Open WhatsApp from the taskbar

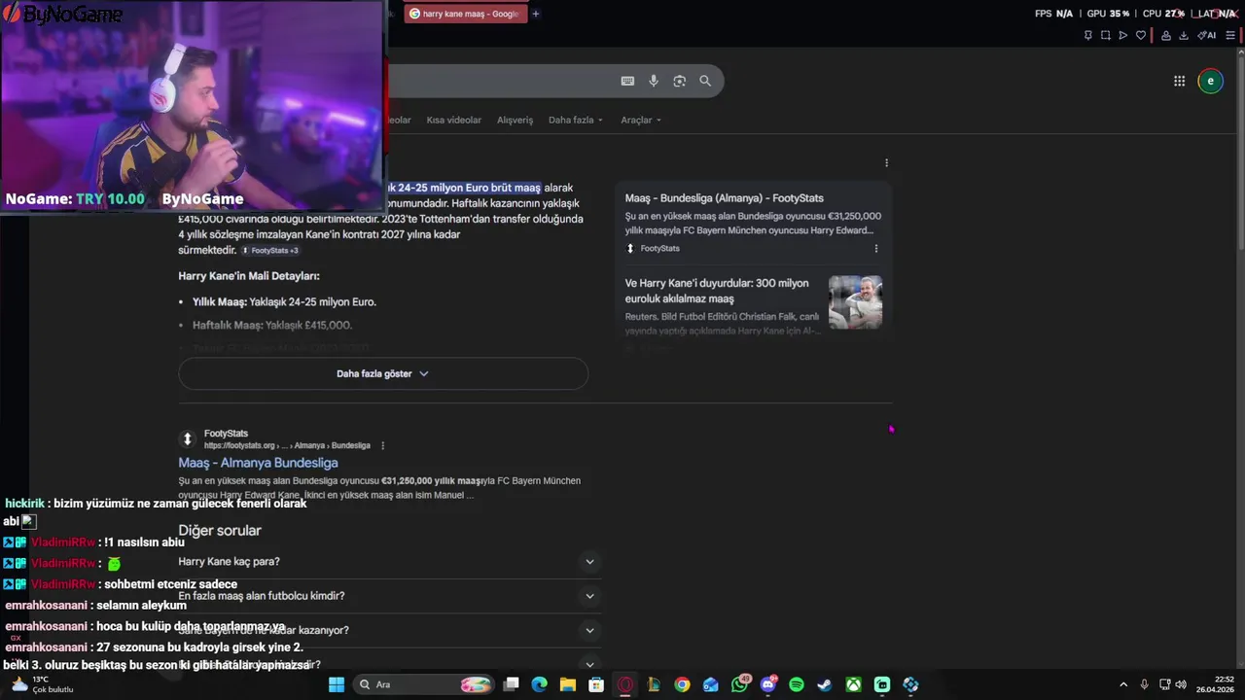click(x=739, y=684)
